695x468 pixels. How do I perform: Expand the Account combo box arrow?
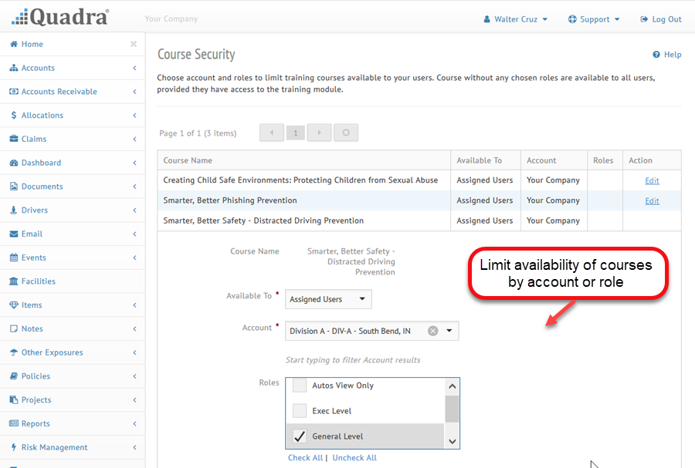click(x=449, y=331)
